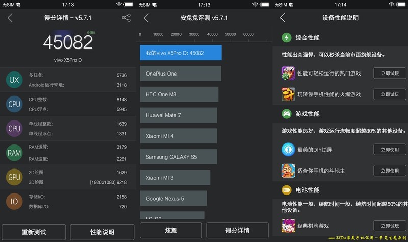Tap the green gamepad 游戏性能 icon
This screenshot has width=408, height=242.
pos(287,114)
